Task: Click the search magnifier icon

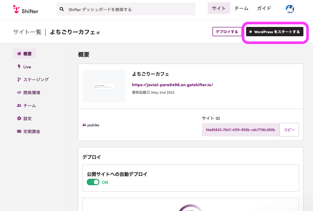Action: (62, 9)
